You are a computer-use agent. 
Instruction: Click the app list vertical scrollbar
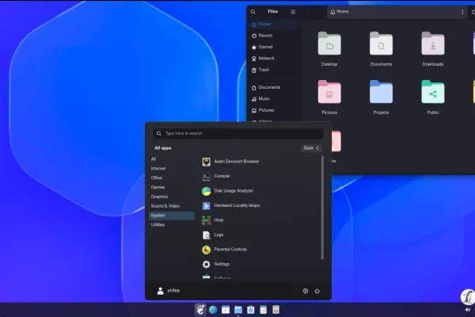(x=322, y=208)
